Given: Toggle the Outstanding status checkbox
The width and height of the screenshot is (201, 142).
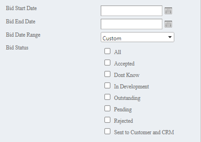Looking at the screenshot, I should [x=107, y=97].
